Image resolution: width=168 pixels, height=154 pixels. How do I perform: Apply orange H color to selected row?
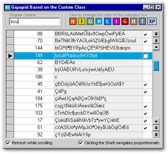73,21
